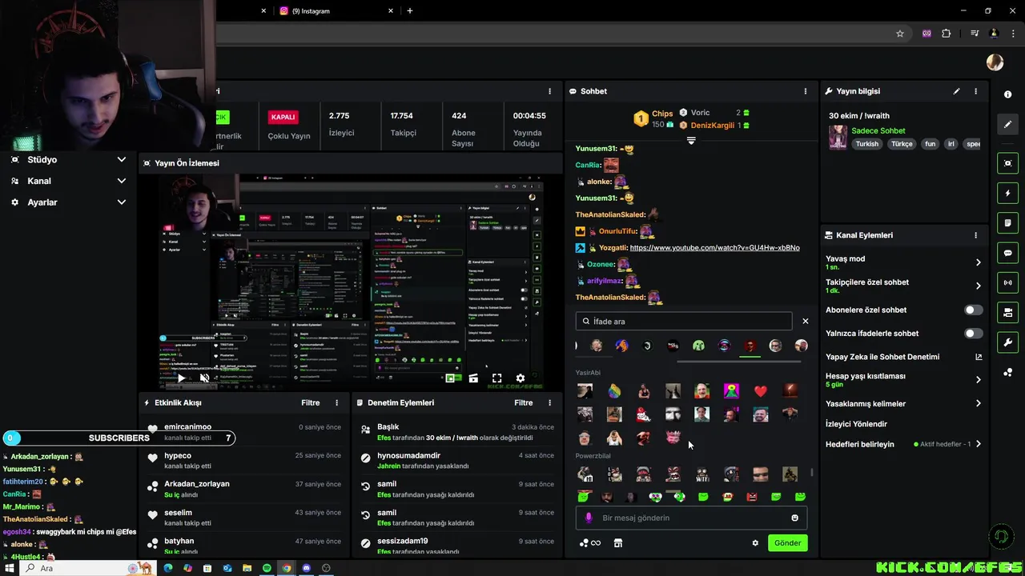Screen dimensions: 1025x576
Task: Focus the İfade ara search field
Action: point(684,321)
